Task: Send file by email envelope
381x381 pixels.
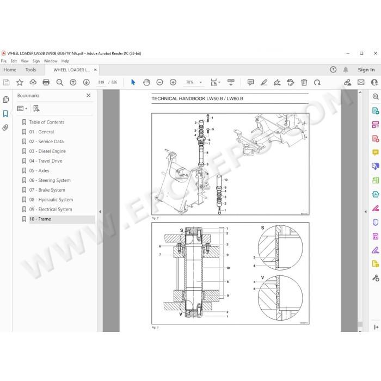Action: [x=361, y=82]
